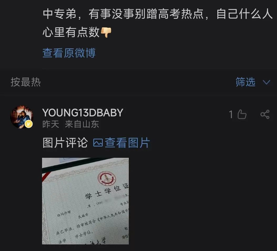Tap the 来自山东 location label
The height and width of the screenshot is (251, 277).
pos(82,124)
